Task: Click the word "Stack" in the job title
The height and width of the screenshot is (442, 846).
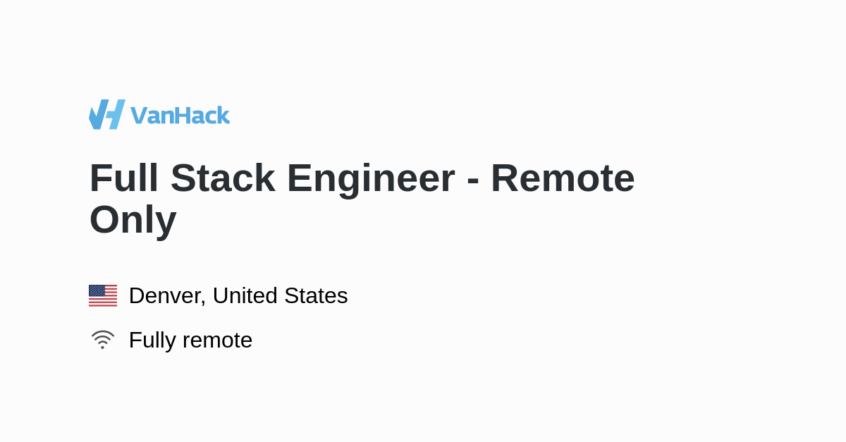Action: tap(223, 178)
